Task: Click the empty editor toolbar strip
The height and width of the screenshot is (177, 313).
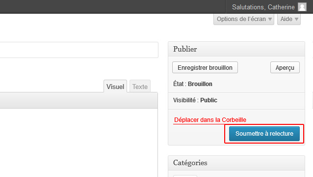Action: coord(78,100)
